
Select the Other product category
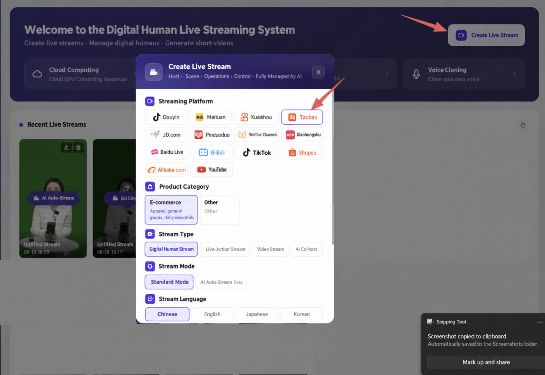(x=220, y=210)
